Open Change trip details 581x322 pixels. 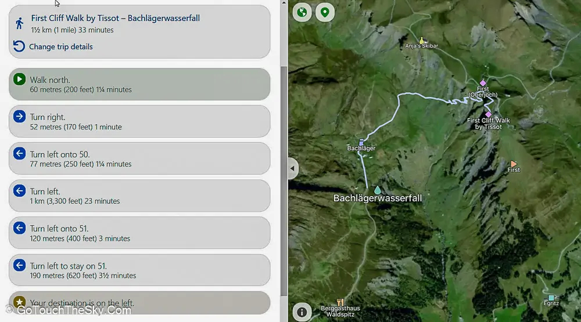[61, 46]
